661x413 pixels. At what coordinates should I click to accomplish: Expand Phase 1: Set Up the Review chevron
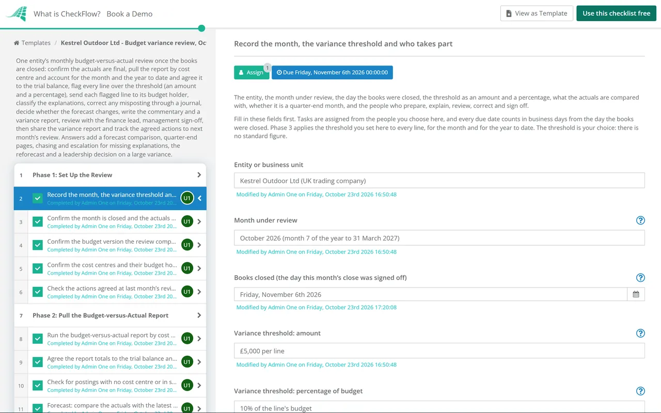[199, 175]
